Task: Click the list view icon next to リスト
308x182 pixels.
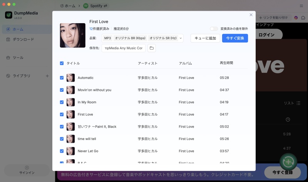Action: click(298, 103)
